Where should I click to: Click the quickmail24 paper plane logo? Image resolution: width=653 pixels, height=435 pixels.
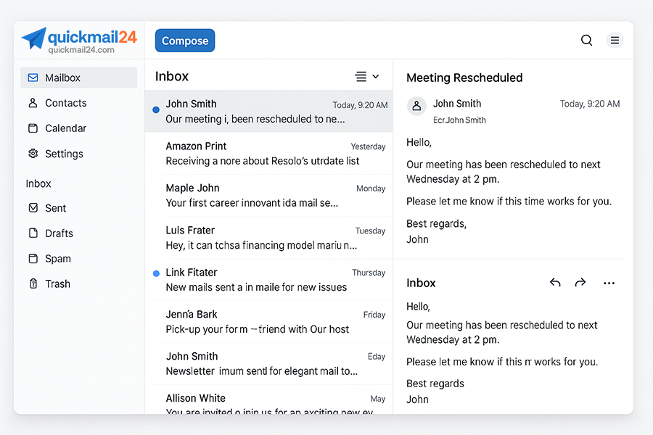(33, 38)
